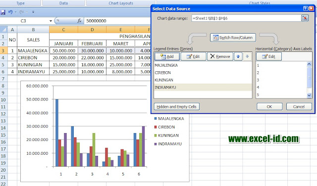Click cell containing KUNINGAN in column B

click(33, 65)
